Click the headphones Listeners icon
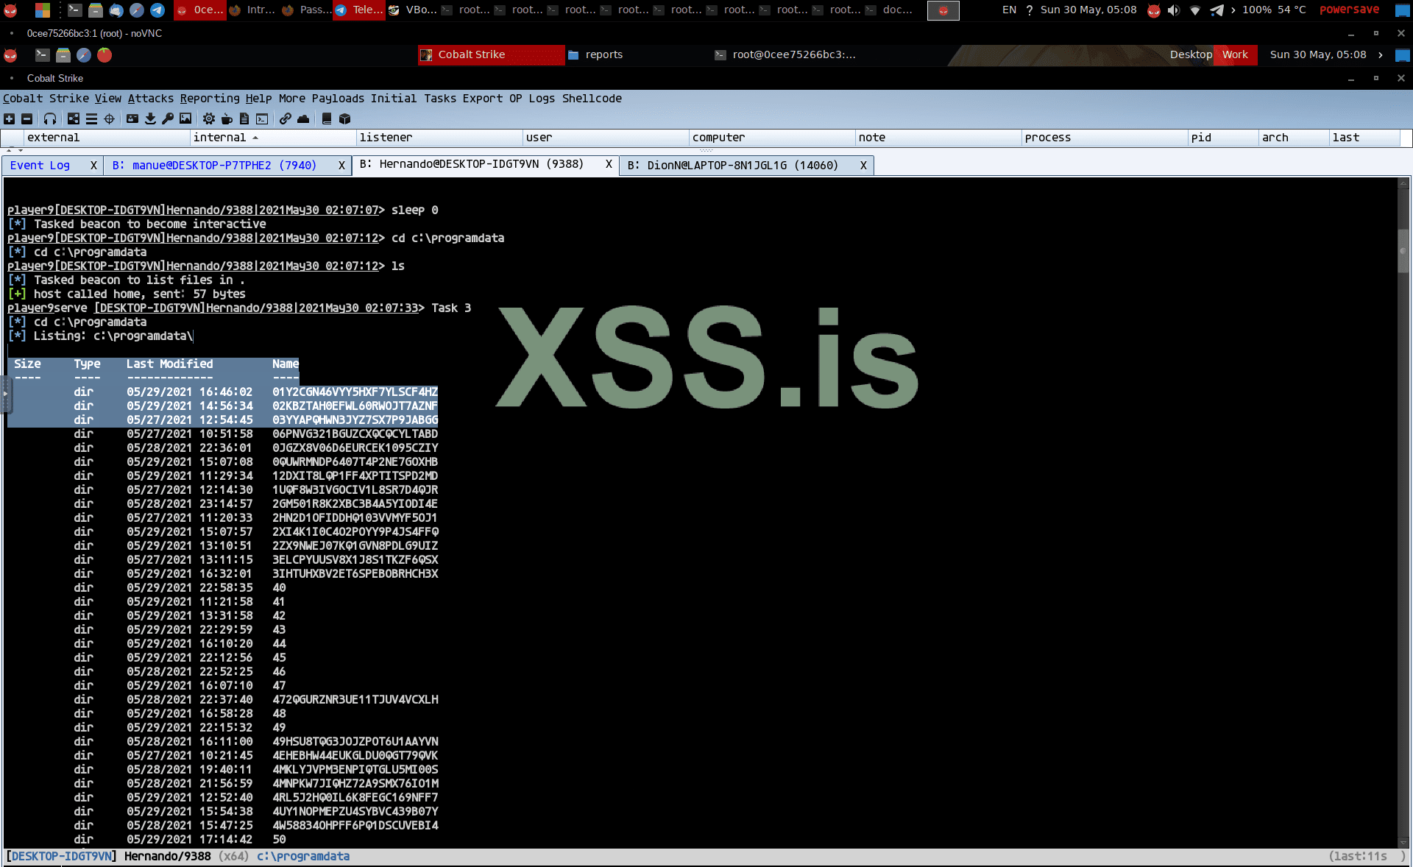 pyautogui.click(x=50, y=118)
